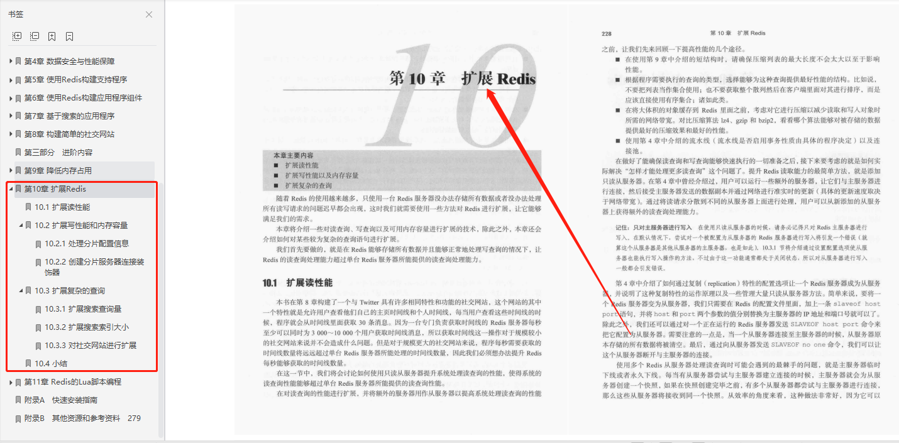The height and width of the screenshot is (443, 899).
Task: Expand the 第4章 数据安全与性能保障 bookmark
Action: click(x=10, y=62)
